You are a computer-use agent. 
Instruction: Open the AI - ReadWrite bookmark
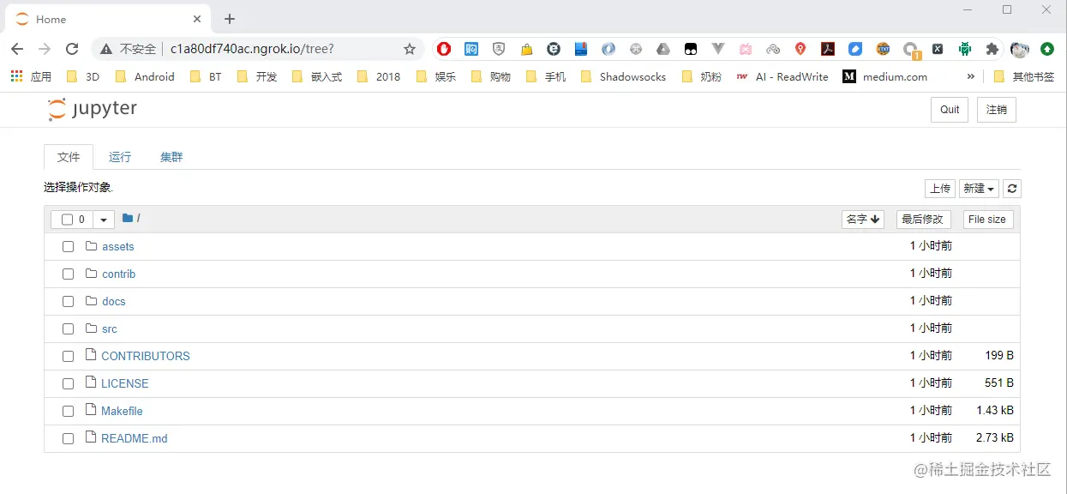[x=782, y=76]
